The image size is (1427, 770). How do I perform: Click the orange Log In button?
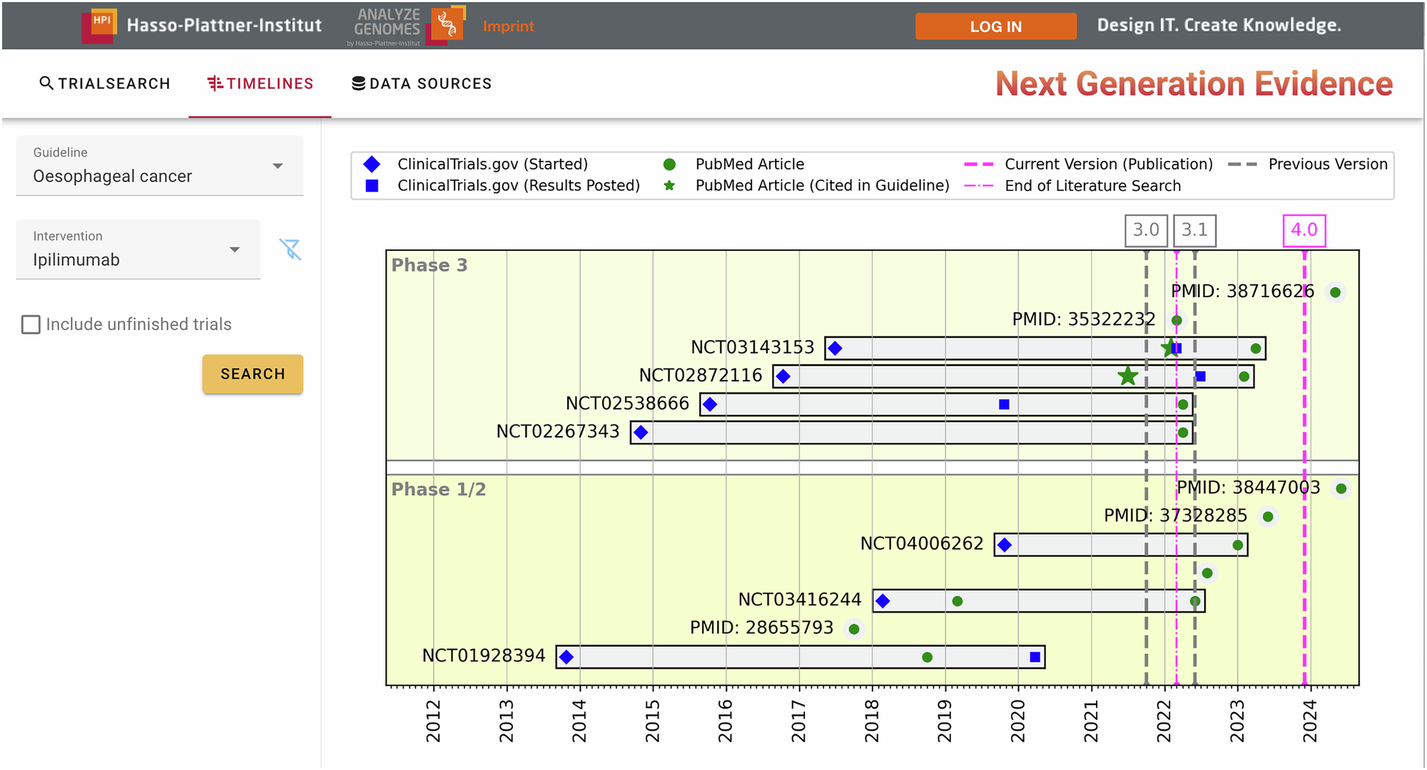tap(995, 26)
